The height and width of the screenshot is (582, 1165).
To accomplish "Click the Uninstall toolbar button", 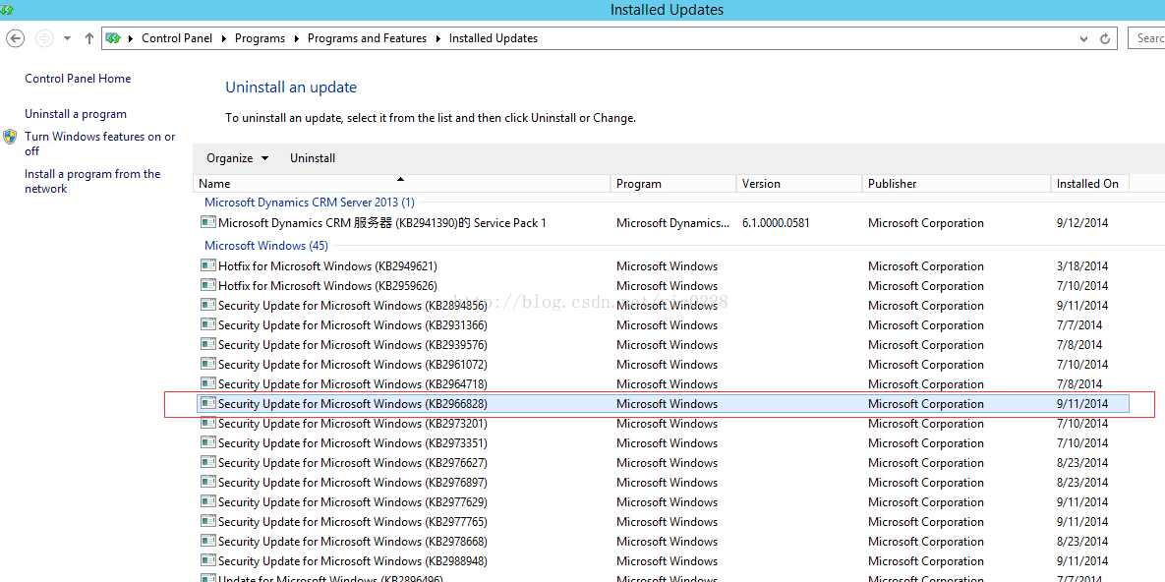I will point(313,158).
